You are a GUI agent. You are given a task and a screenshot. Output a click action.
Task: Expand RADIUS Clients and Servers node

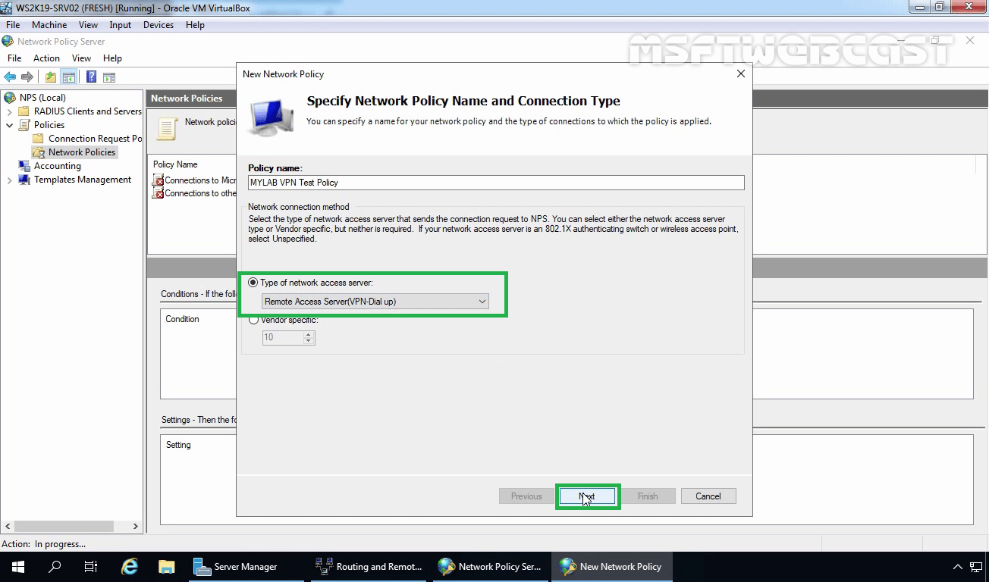(9, 111)
